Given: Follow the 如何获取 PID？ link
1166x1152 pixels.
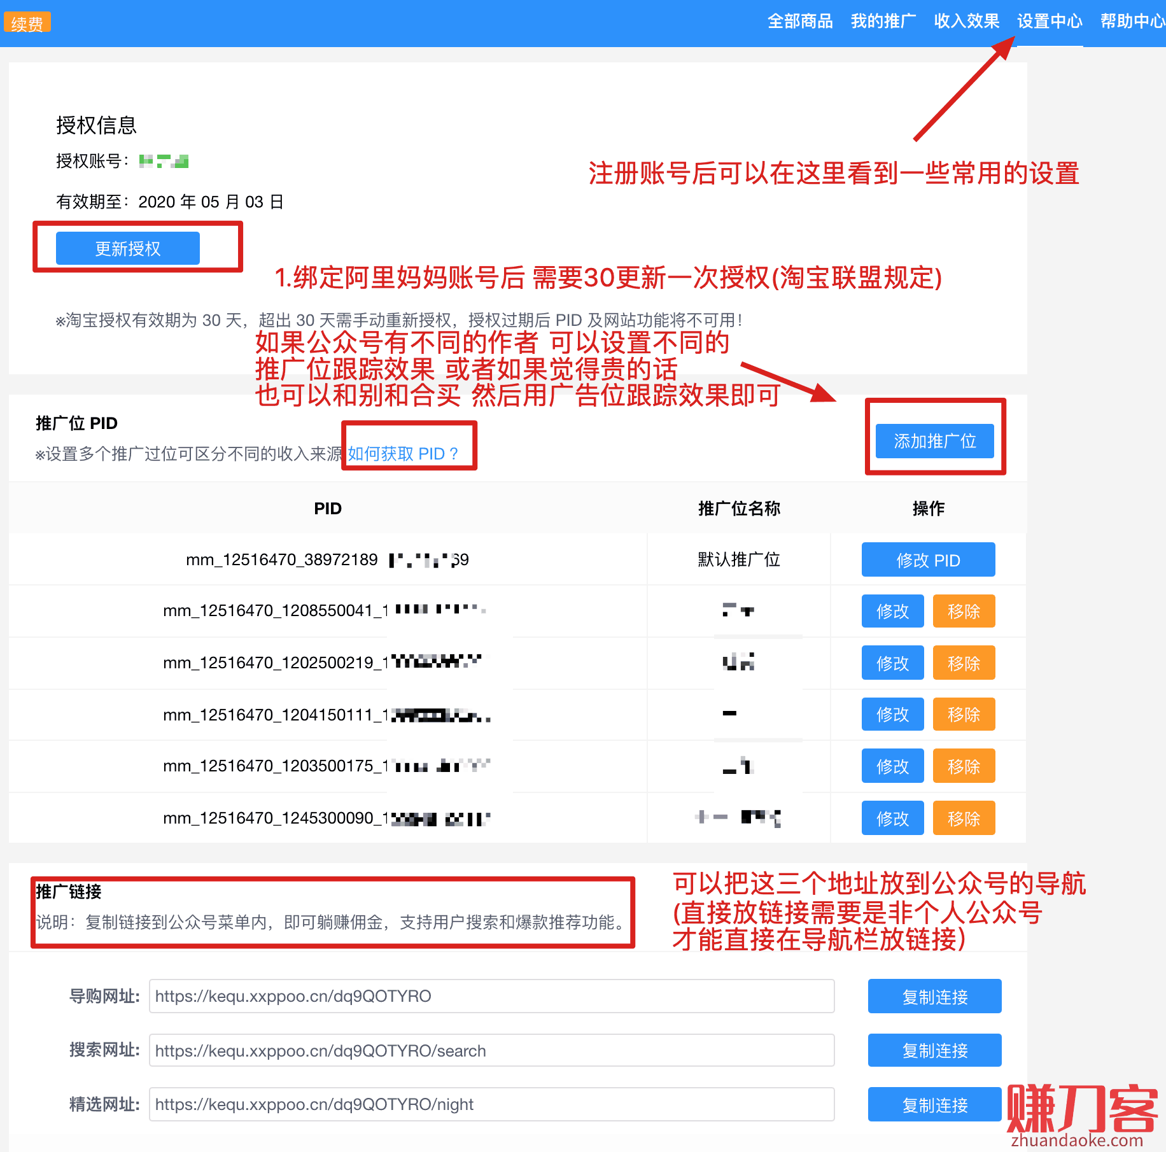Looking at the screenshot, I should (403, 454).
